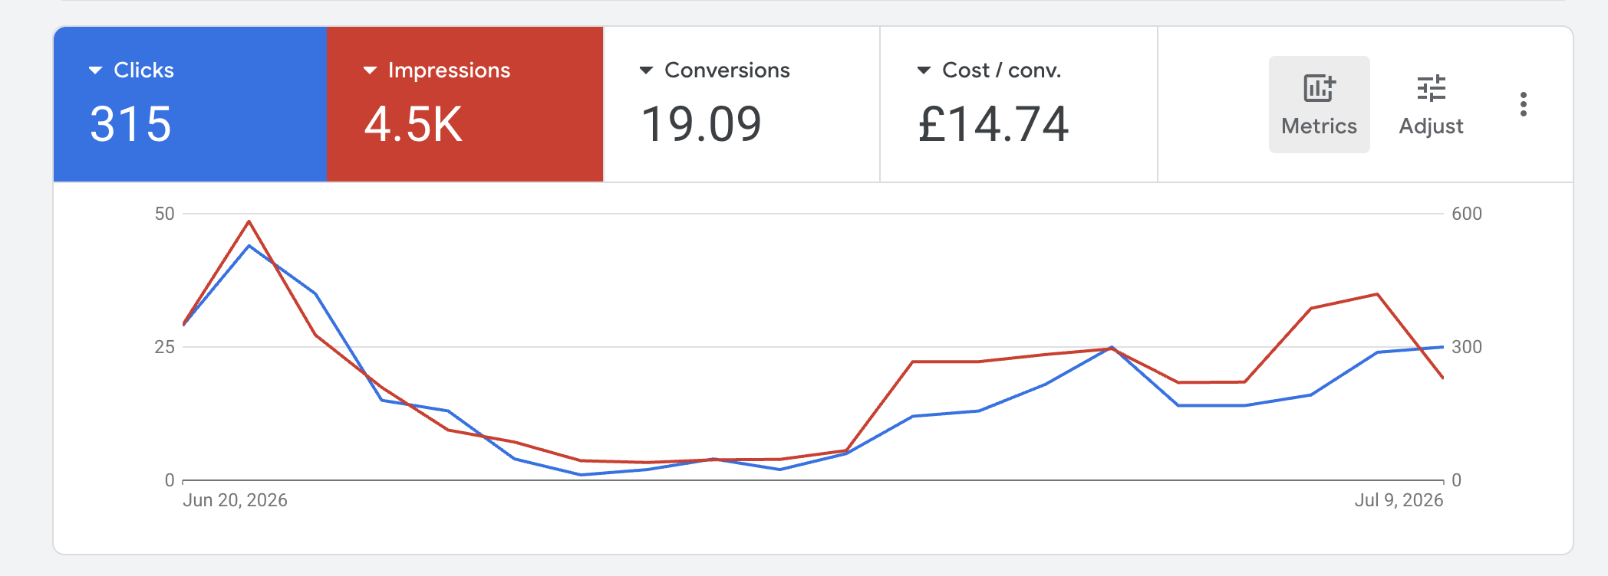Viewport: 1608px width, 576px height.
Task: Select the blue Clicks scorecard value 315
Action: 130,124
